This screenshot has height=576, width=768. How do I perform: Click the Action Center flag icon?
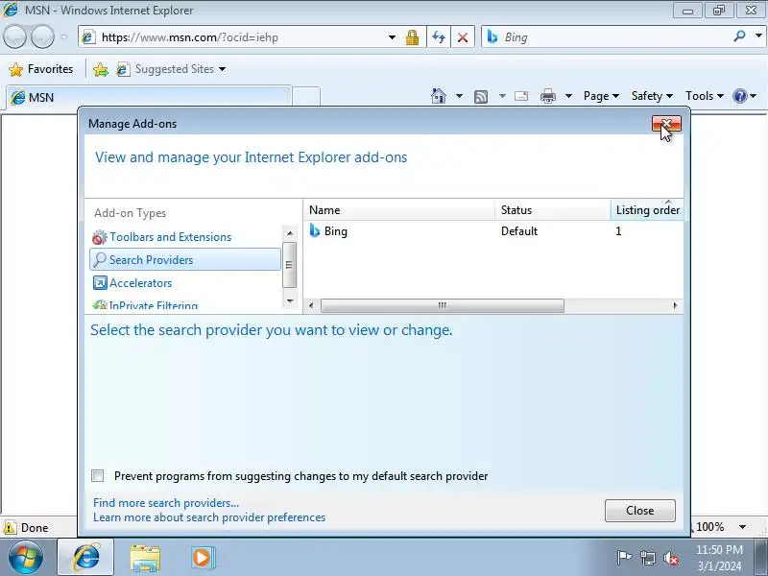pos(623,558)
